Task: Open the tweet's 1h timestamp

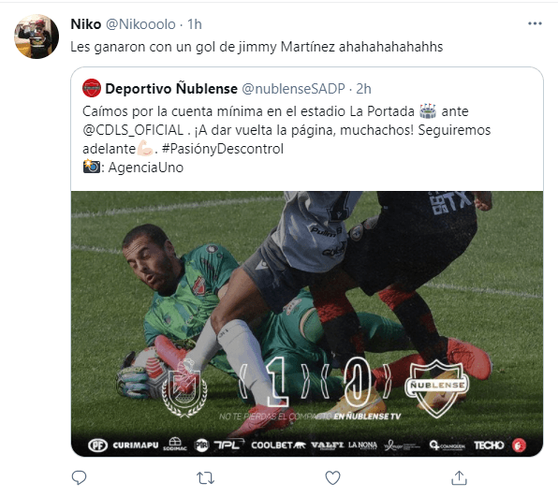Action: [195, 24]
